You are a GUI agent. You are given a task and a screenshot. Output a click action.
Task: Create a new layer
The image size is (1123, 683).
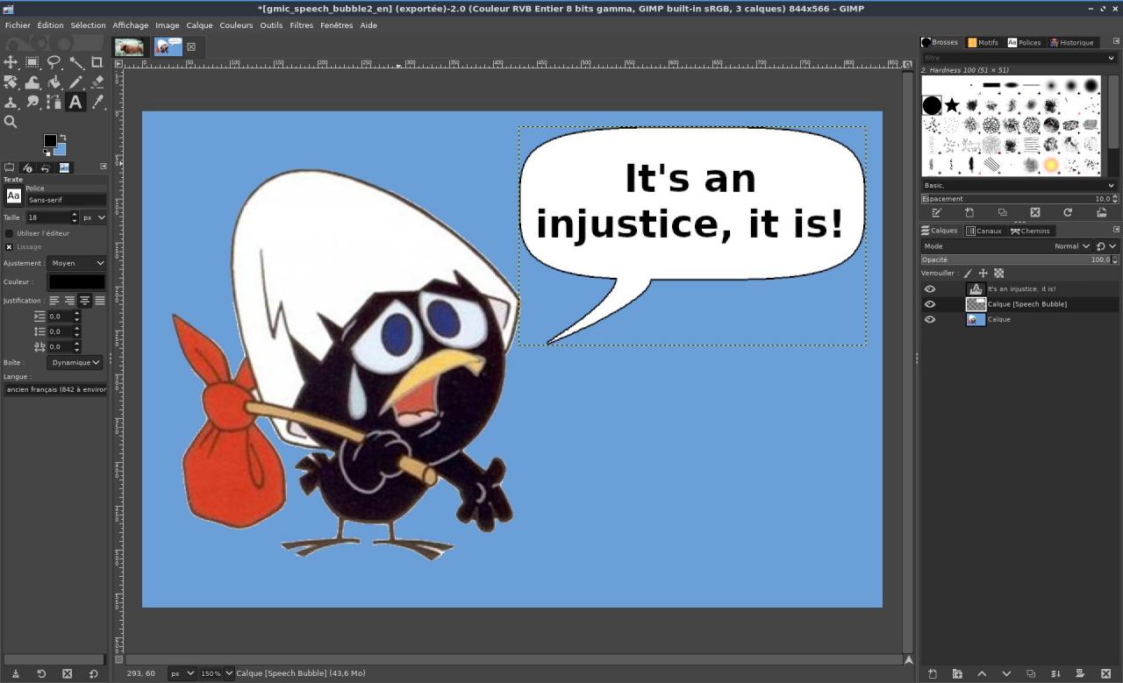coord(933,673)
